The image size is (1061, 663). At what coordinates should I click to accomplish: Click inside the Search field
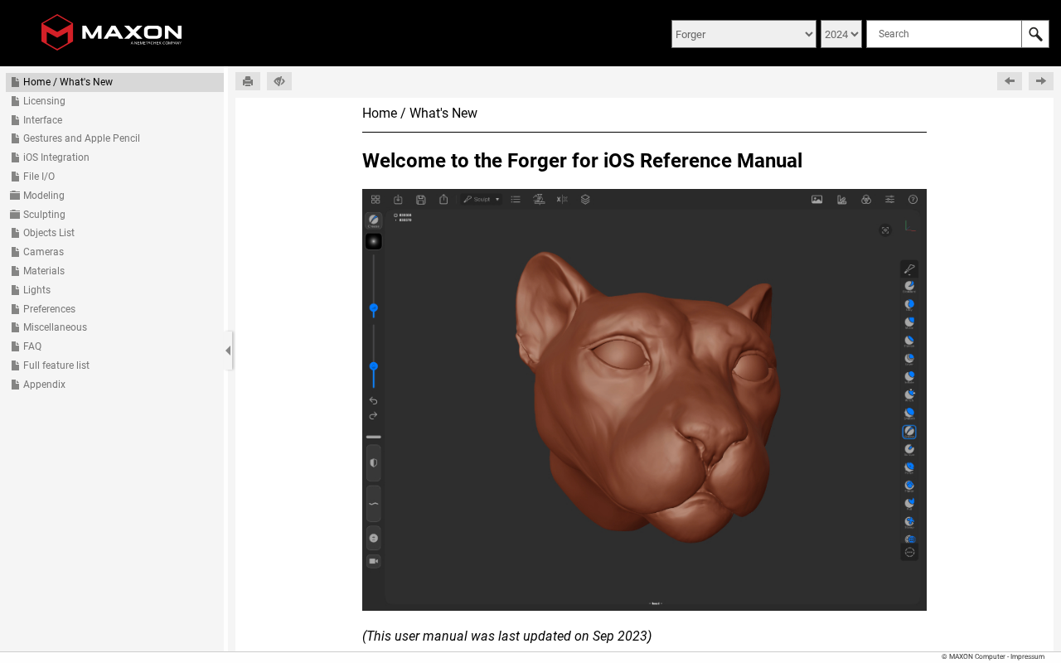pyautogui.click(x=943, y=34)
